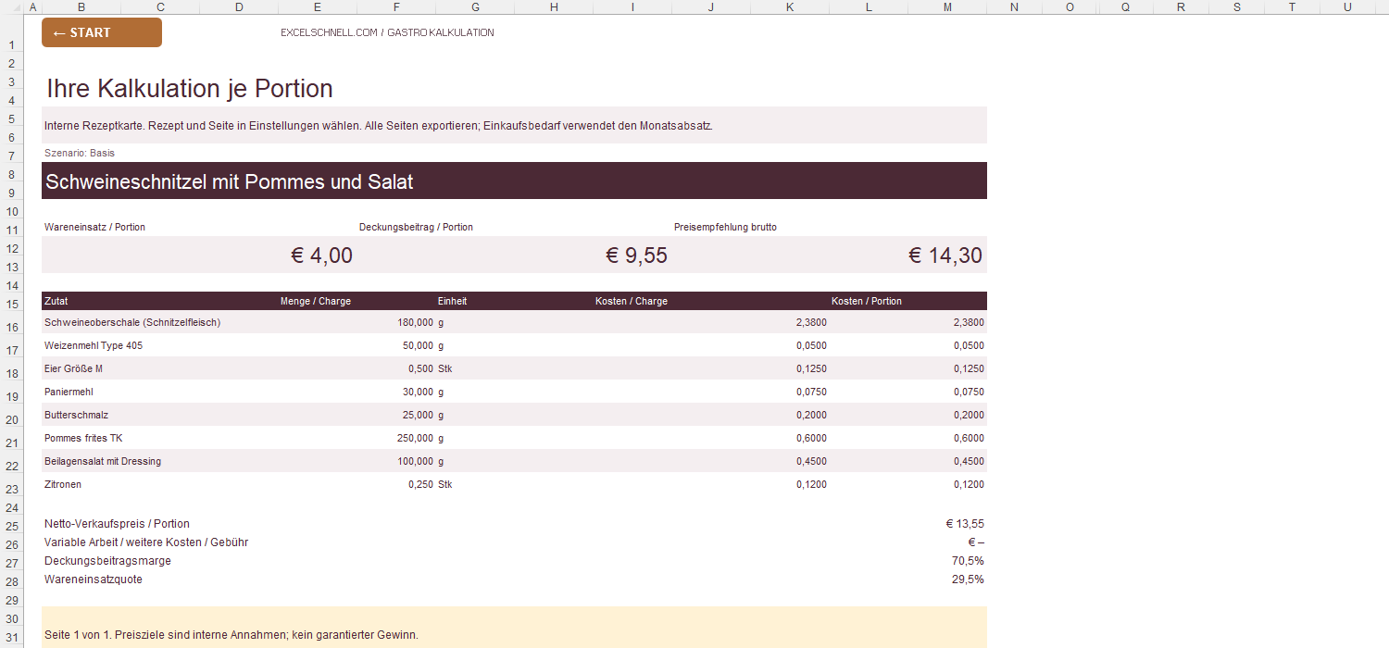
Task: Click the Kosten / Charge value 0,6000 for Pommes
Action: [811, 438]
